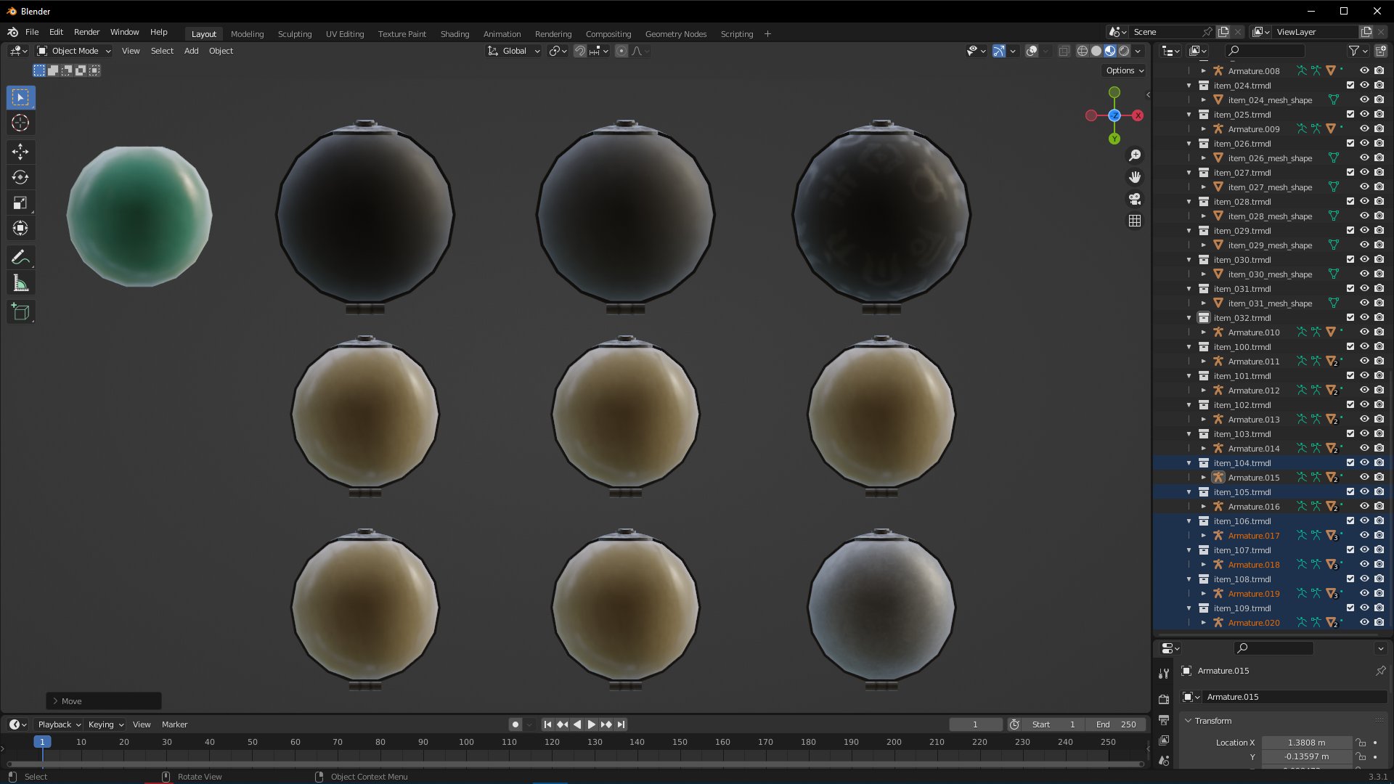
Task: Toggle auto keying record button
Action: pyautogui.click(x=515, y=724)
